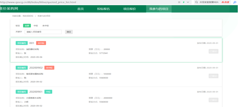Open the 首页 navigation tab
This screenshot has width=240, height=107.
pos(80,9)
